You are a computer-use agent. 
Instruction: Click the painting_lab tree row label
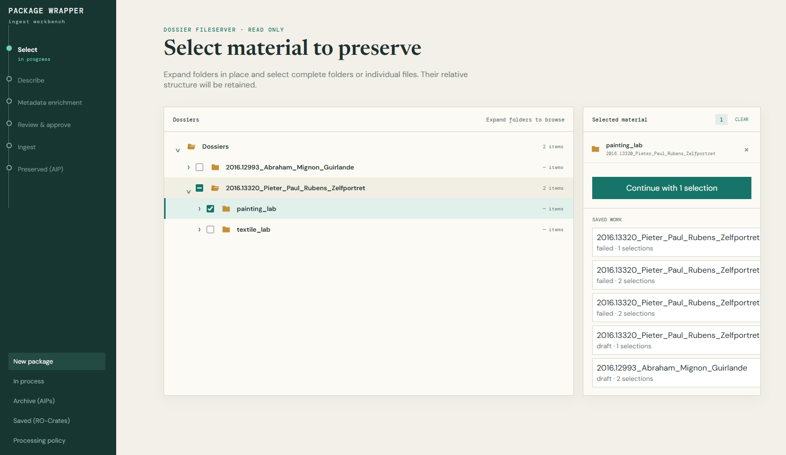[257, 209]
